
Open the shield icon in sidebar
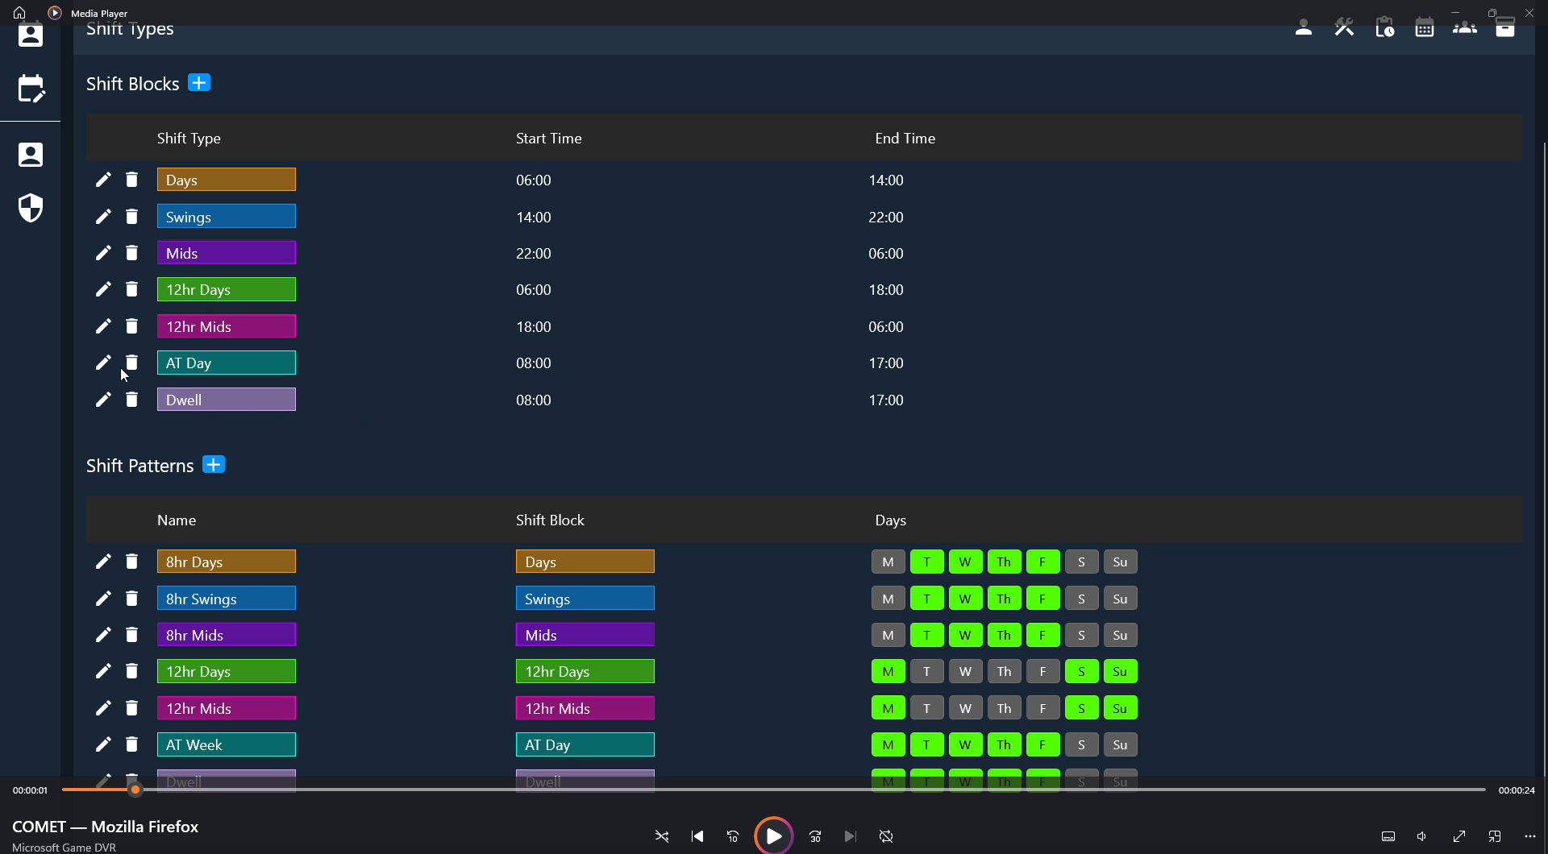tap(31, 208)
